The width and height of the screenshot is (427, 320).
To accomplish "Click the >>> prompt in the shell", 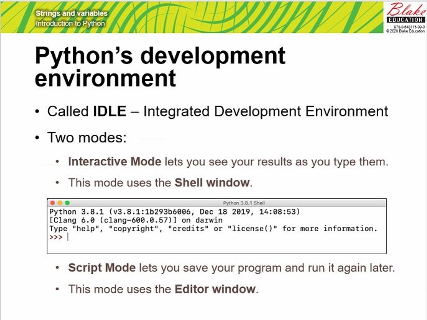I will point(56,237).
